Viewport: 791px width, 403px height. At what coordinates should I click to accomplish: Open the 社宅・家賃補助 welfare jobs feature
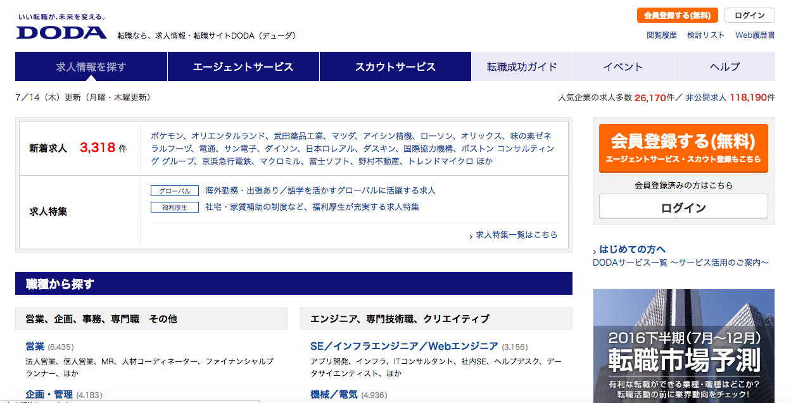pos(312,207)
